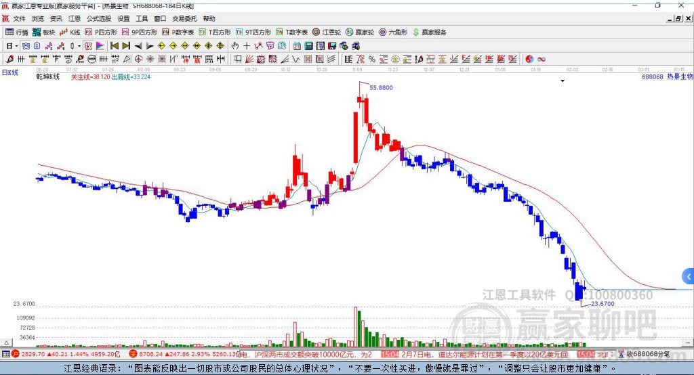This screenshot has width=694, height=375.
Task: Click the 688068 热景生物 stock name
Action: 668,77
